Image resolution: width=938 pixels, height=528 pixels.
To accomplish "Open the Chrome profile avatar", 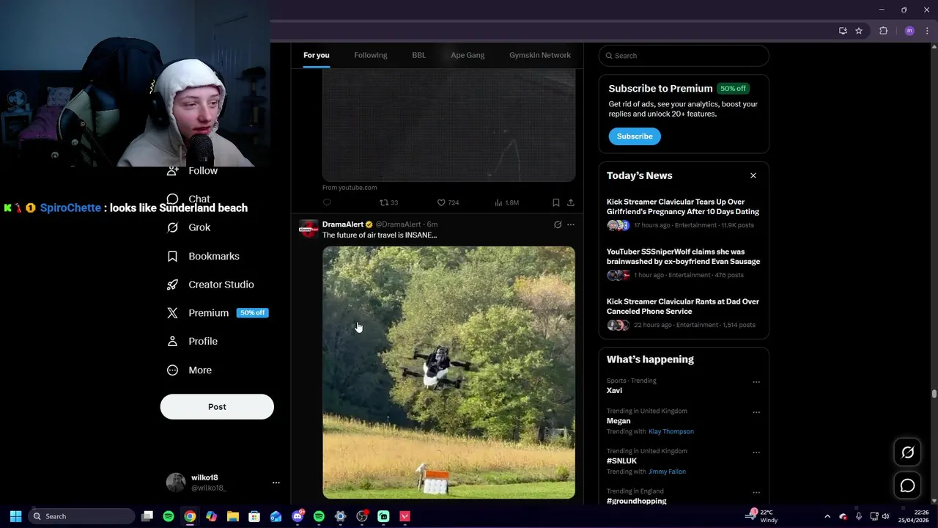I will pyautogui.click(x=909, y=31).
